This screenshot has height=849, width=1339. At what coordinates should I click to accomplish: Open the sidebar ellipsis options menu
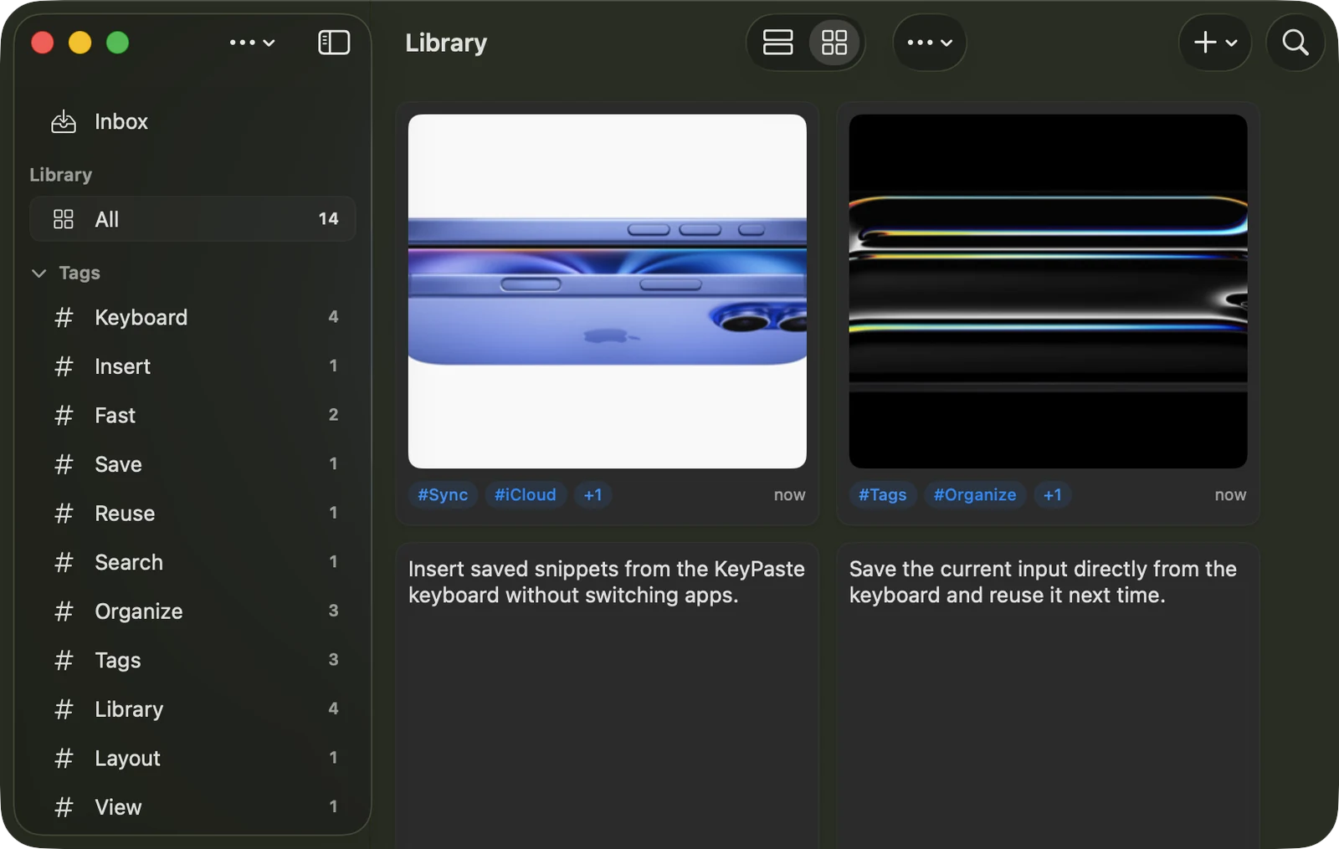pos(252,43)
